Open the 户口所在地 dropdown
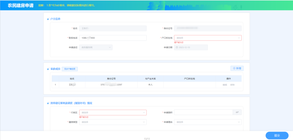 pyautogui.click(x=208, y=38)
